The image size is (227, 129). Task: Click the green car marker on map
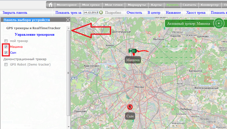[x=132, y=51]
